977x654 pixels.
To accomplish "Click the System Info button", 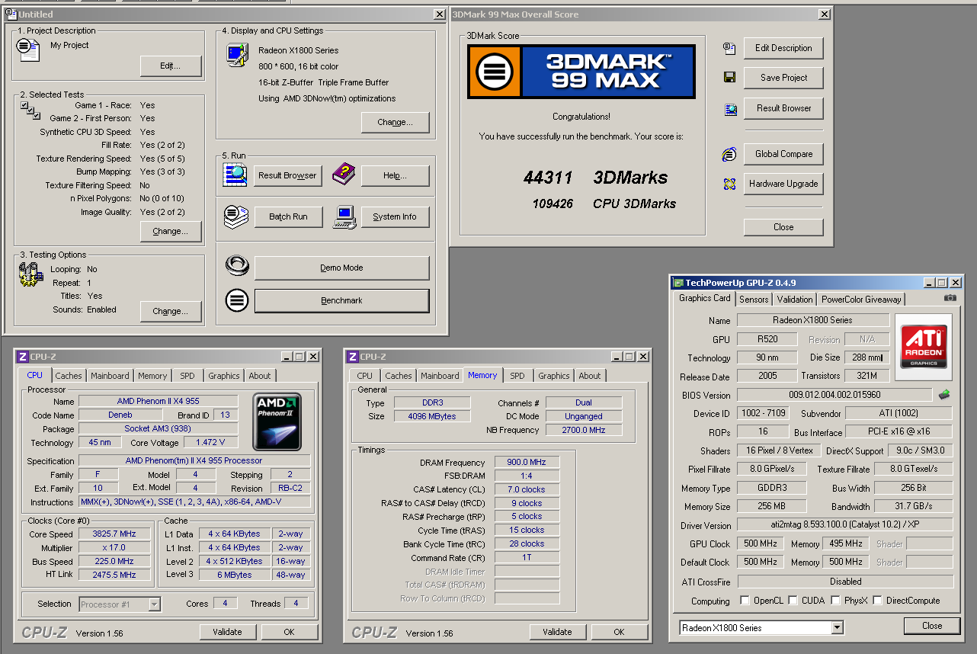I will (x=395, y=216).
